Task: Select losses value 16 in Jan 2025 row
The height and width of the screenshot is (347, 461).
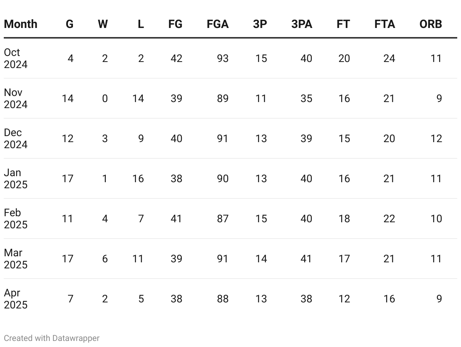Action: click(138, 178)
